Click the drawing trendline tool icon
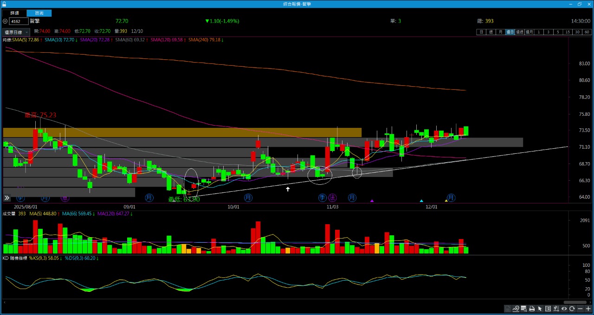This screenshot has width=594, height=315. point(516,309)
